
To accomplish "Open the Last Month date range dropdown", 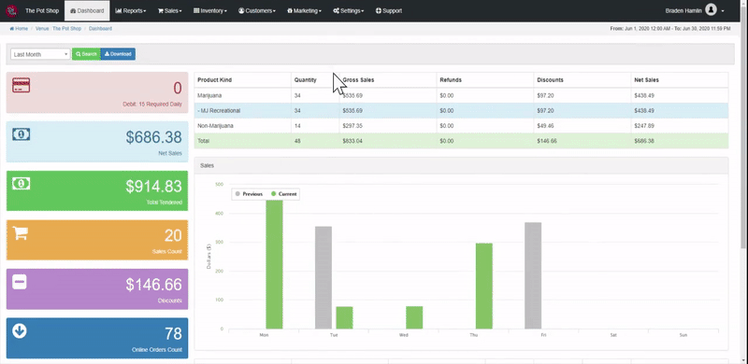I will tap(40, 54).
